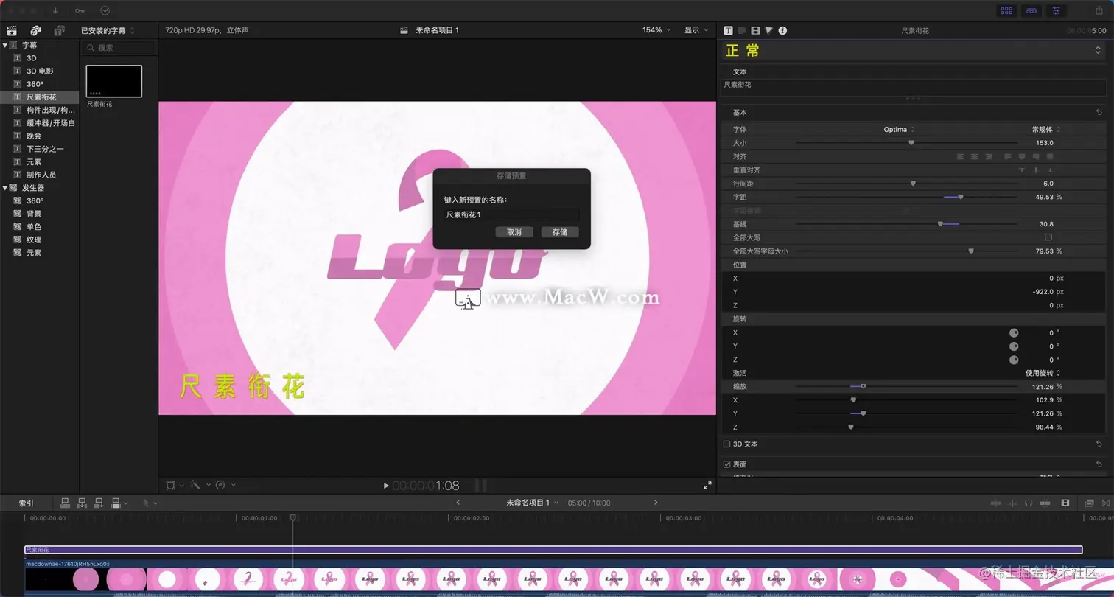
Task: Click the preset name input field
Action: point(511,214)
